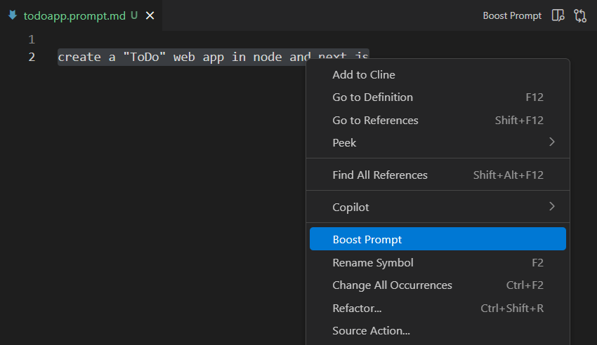597x345 pixels.
Task: Expand the Peek submenu arrow
Action: pos(551,142)
